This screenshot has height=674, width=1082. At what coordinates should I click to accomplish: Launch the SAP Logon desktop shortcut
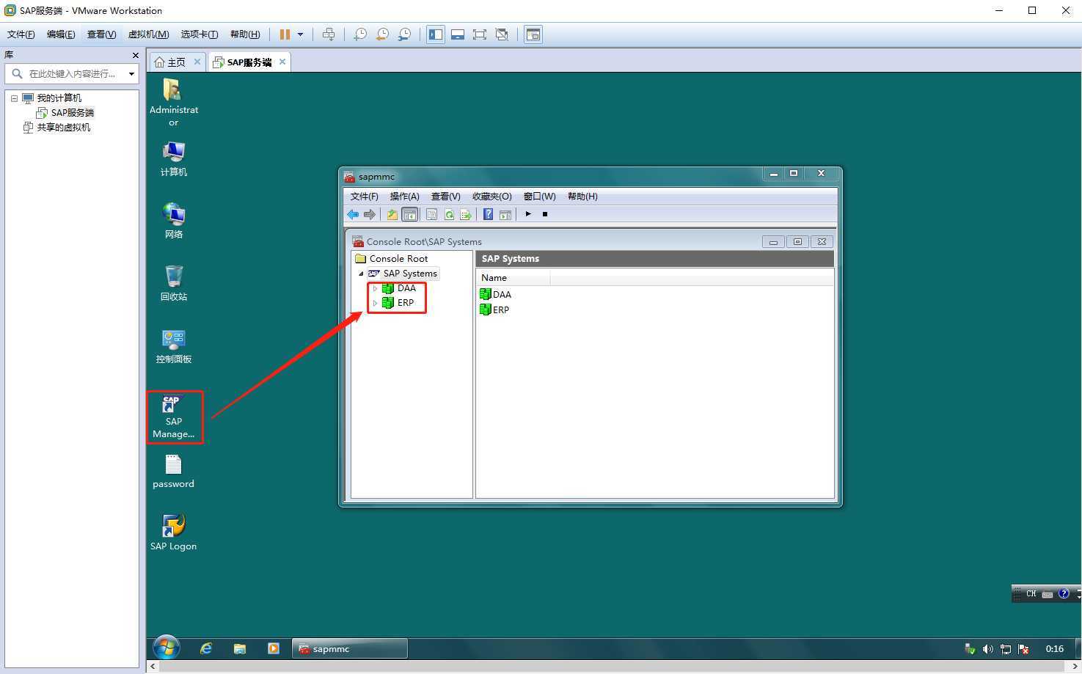click(x=173, y=532)
